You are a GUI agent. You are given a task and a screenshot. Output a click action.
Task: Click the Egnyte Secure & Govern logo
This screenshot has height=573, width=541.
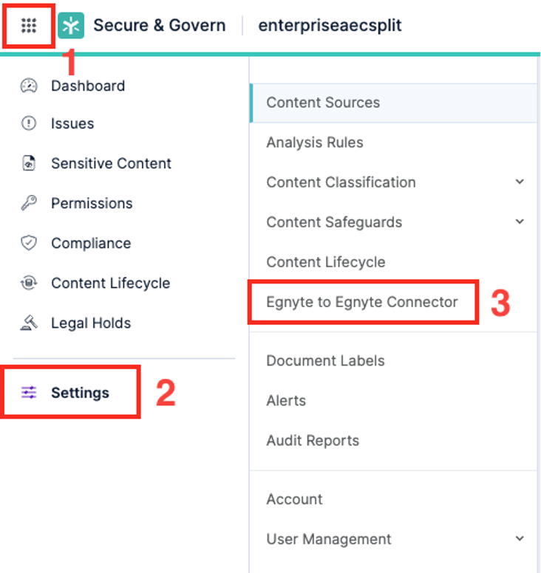click(x=71, y=26)
